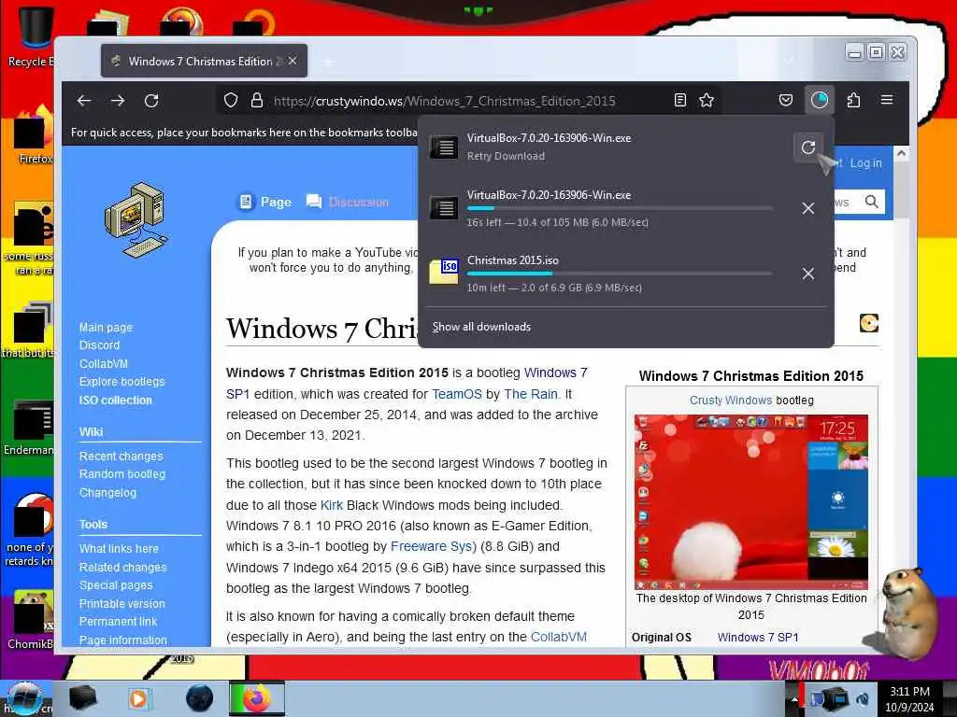
Task: Open What links here link
Action: coord(119,549)
